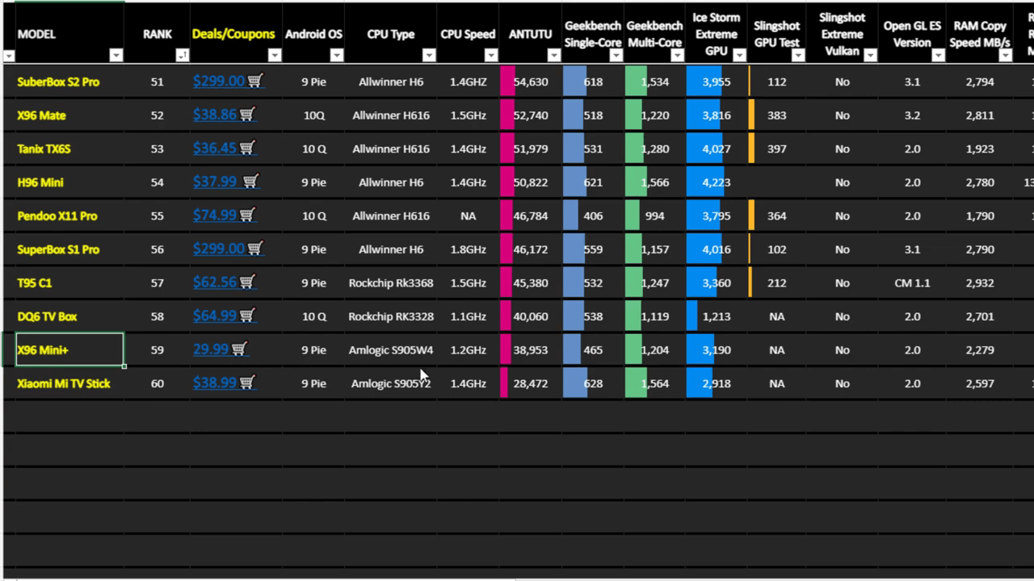
Task: Click the cart icon in Tanix TX6S row
Action: (x=247, y=148)
